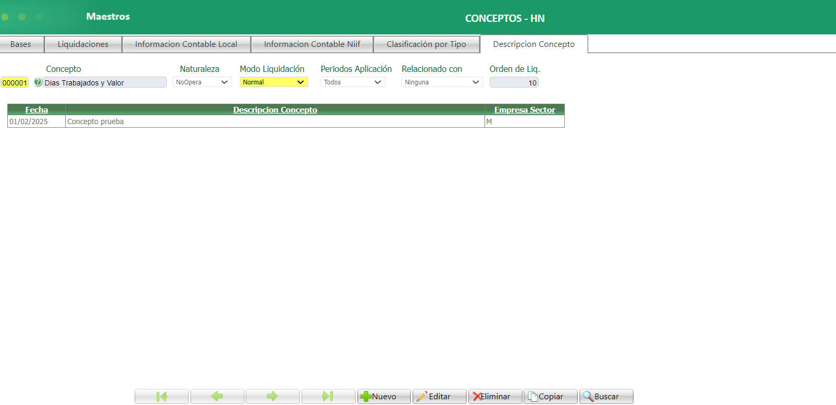Click the Eliminar button

coord(495,396)
